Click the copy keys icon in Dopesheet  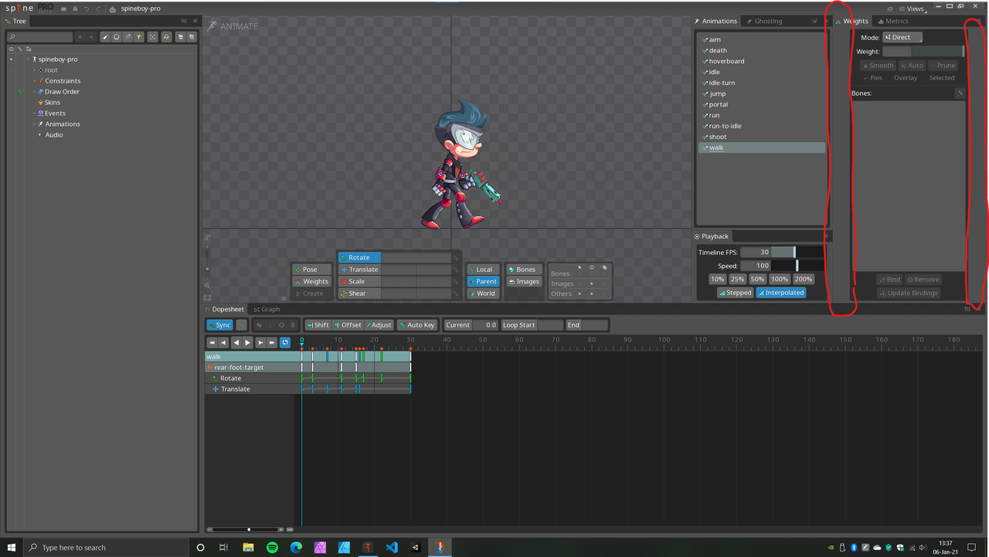(259, 325)
